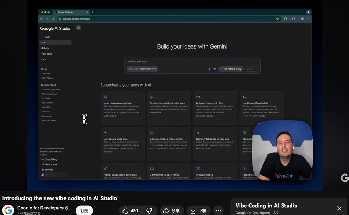This screenshot has height=215, width=349.
Task: Open the three-dot more options menu
Action: (x=218, y=210)
